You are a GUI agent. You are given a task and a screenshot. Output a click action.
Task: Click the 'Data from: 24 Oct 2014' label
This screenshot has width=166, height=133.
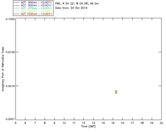tap(71, 8)
